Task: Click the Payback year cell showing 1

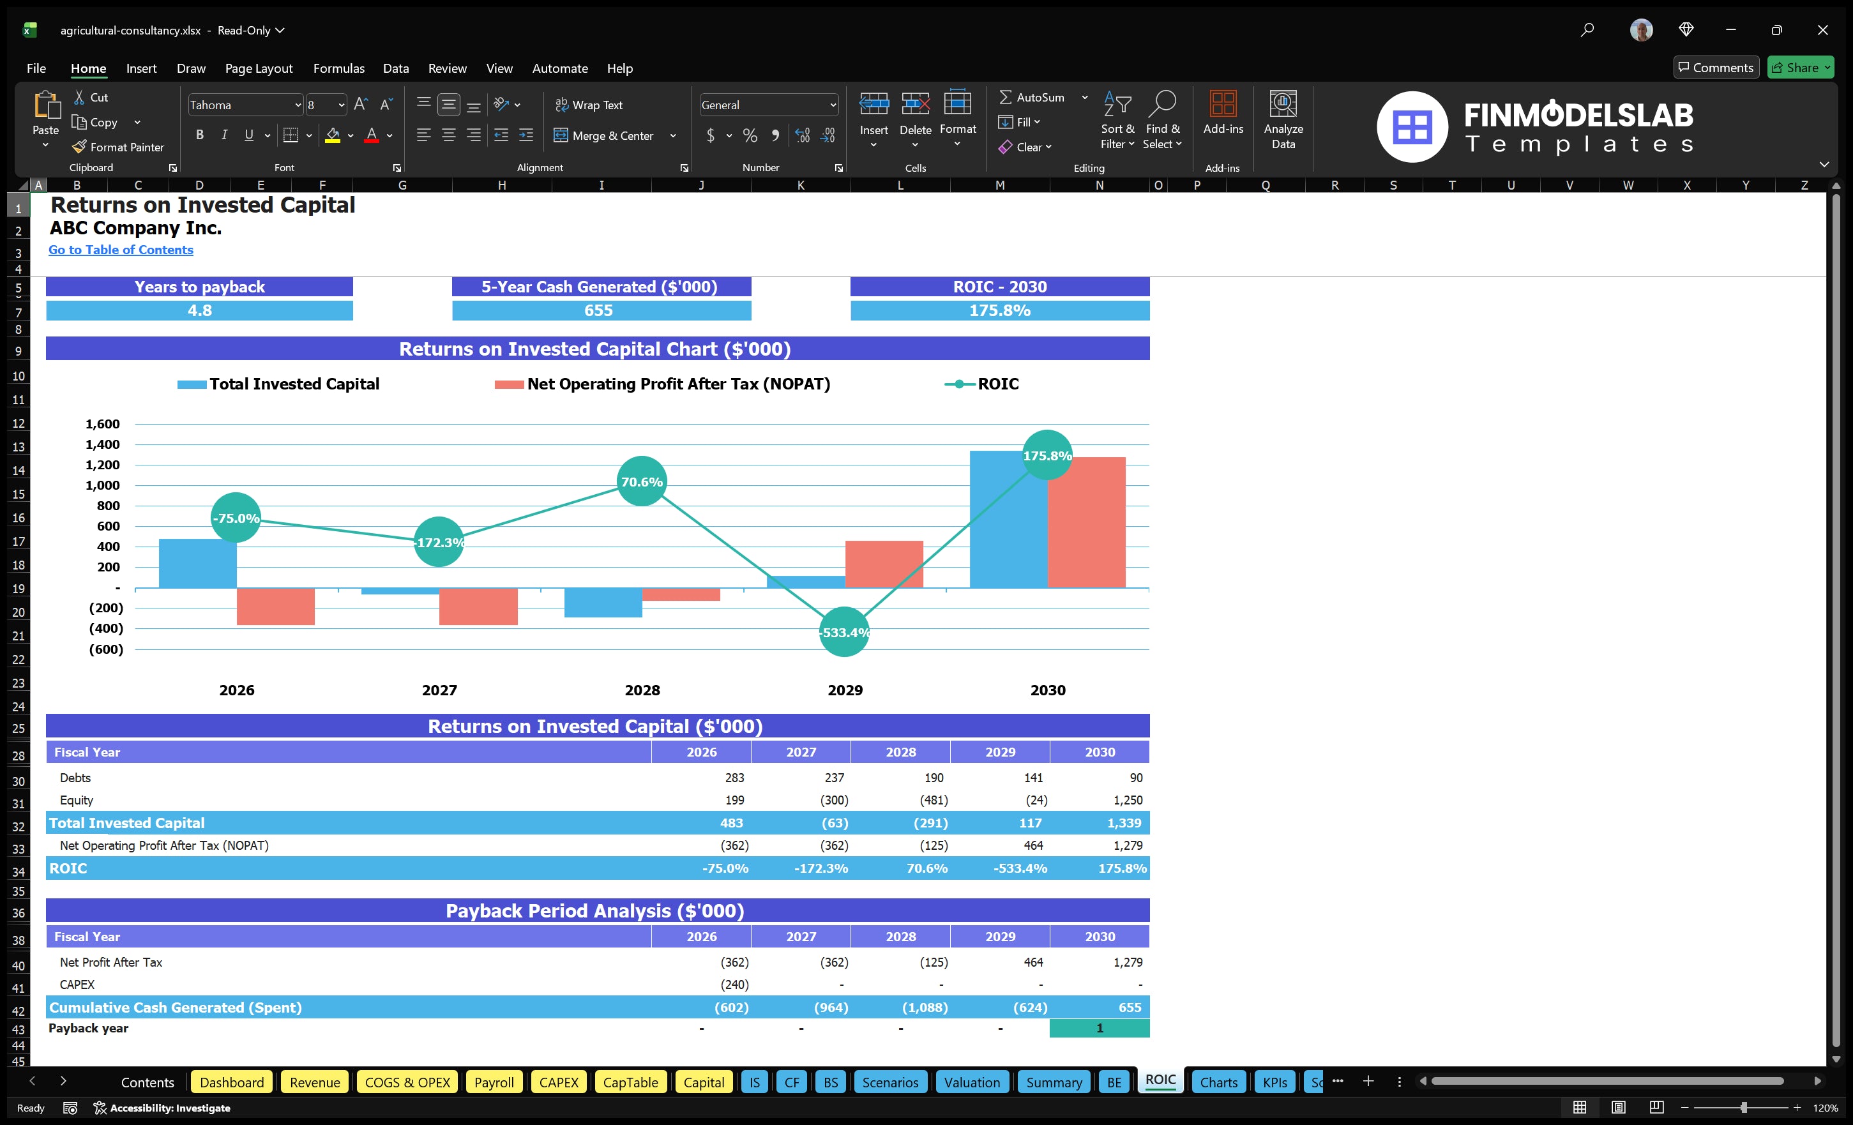Action: 1099,1028
